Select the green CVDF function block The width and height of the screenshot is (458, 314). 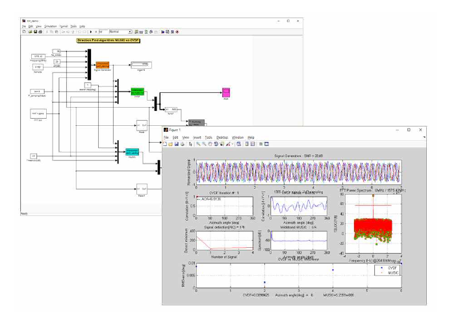coord(138,91)
